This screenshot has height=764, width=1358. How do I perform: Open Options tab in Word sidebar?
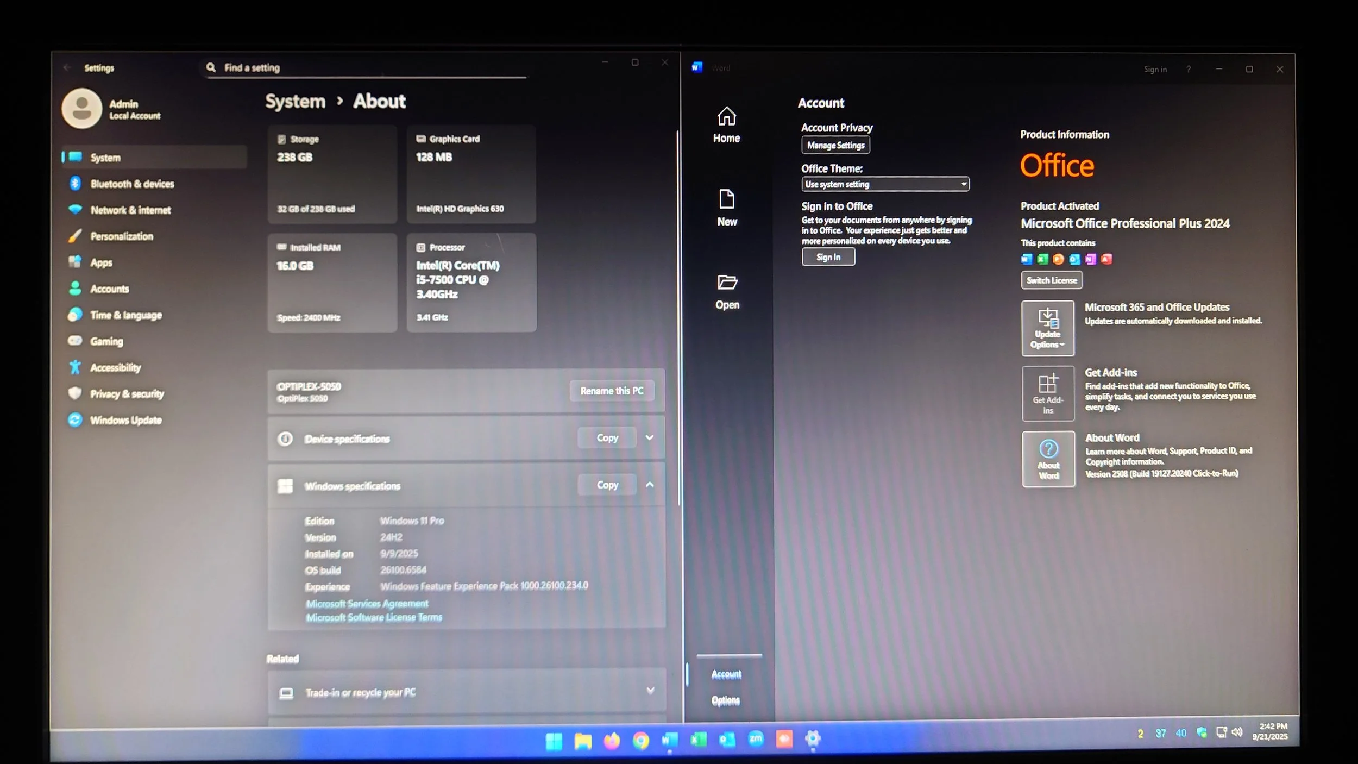[726, 700]
